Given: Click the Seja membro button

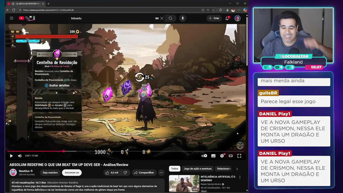Looking at the screenshot, I should [x=50, y=173].
